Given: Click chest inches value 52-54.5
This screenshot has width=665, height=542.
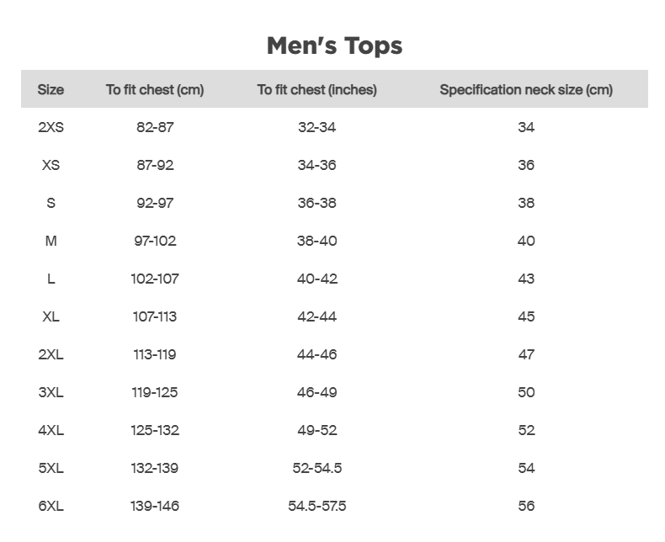Looking at the screenshot, I should pos(317,468).
